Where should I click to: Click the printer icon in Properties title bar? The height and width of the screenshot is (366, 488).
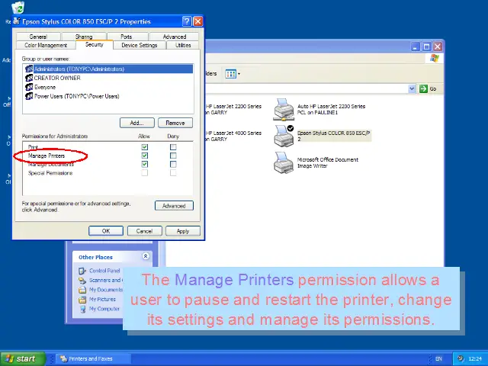coord(17,21)
